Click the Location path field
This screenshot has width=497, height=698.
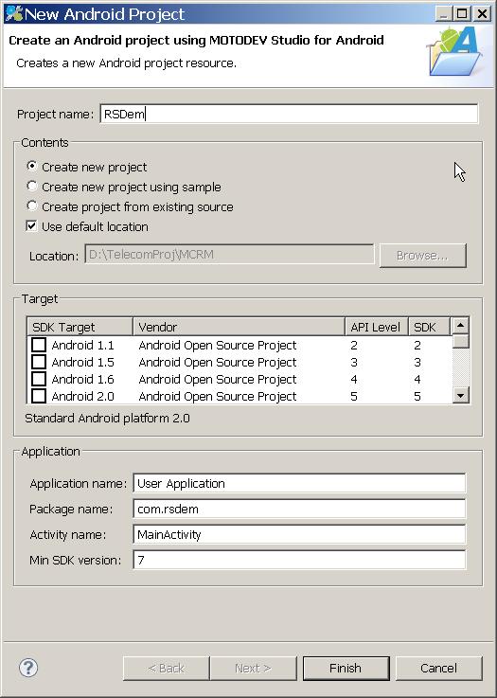coord(229,254)
